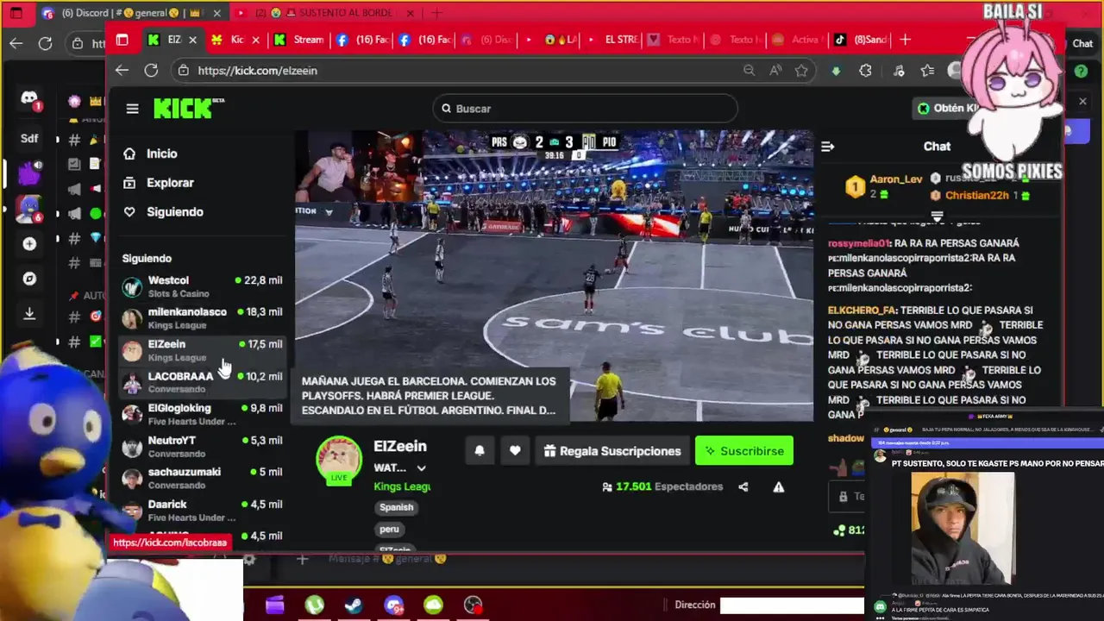Click the Dirección taskbar address field
This screenshot has width=1104, height=621.
point(792,605)
